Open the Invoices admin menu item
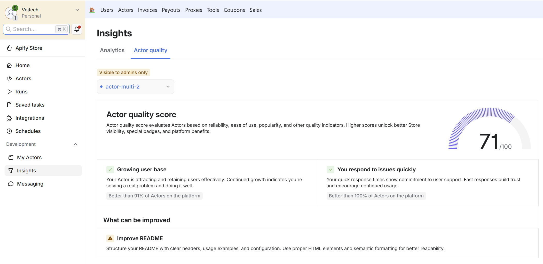The height and width of the screenshot is (264, 543). coord(147,10)
